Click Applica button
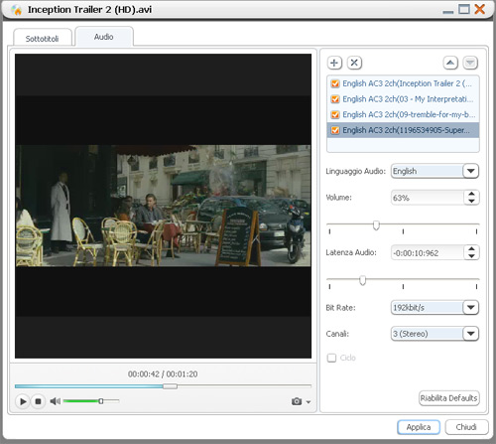 [x=419, y=427]
